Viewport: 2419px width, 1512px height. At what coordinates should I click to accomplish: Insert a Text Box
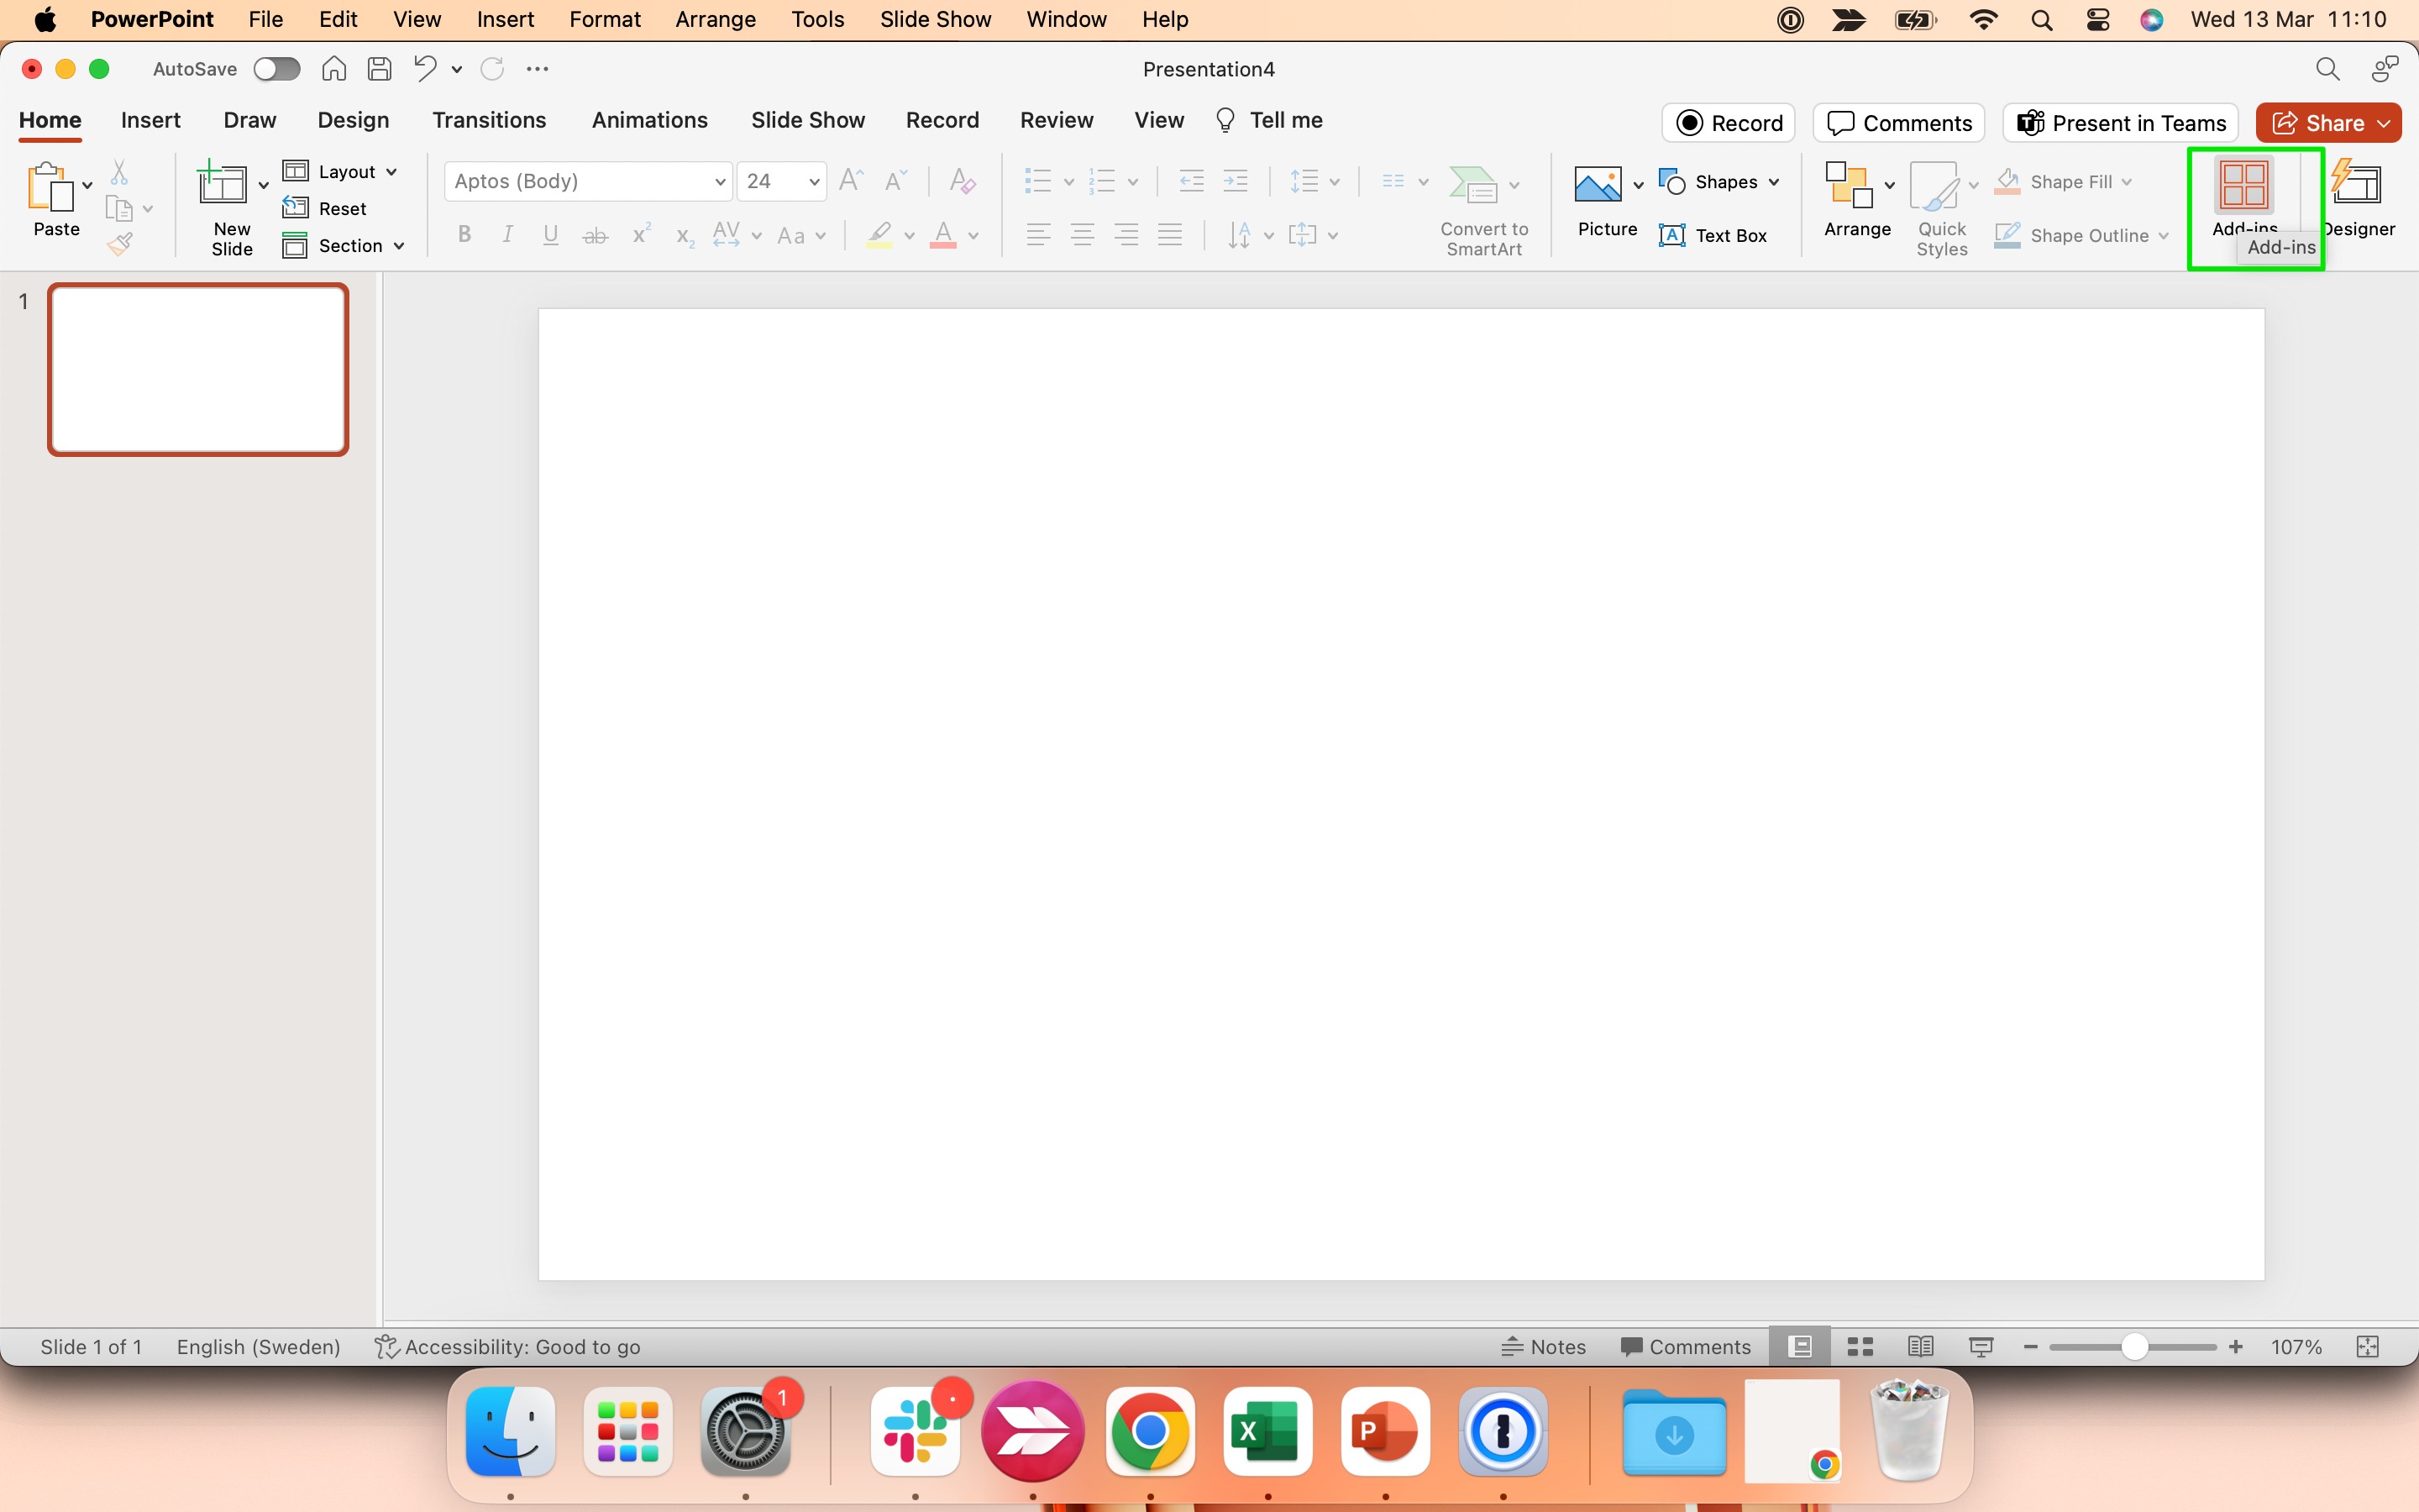click(1713, 236)
